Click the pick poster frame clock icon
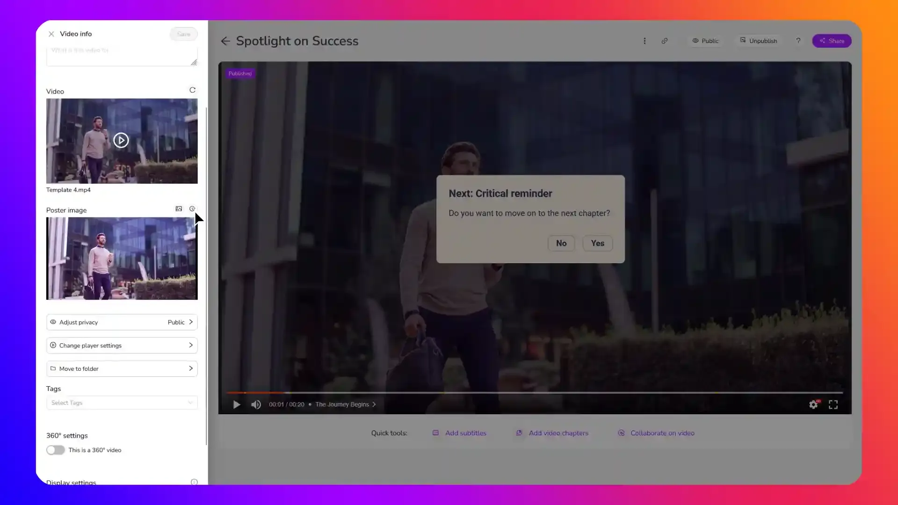 point(192,209)
